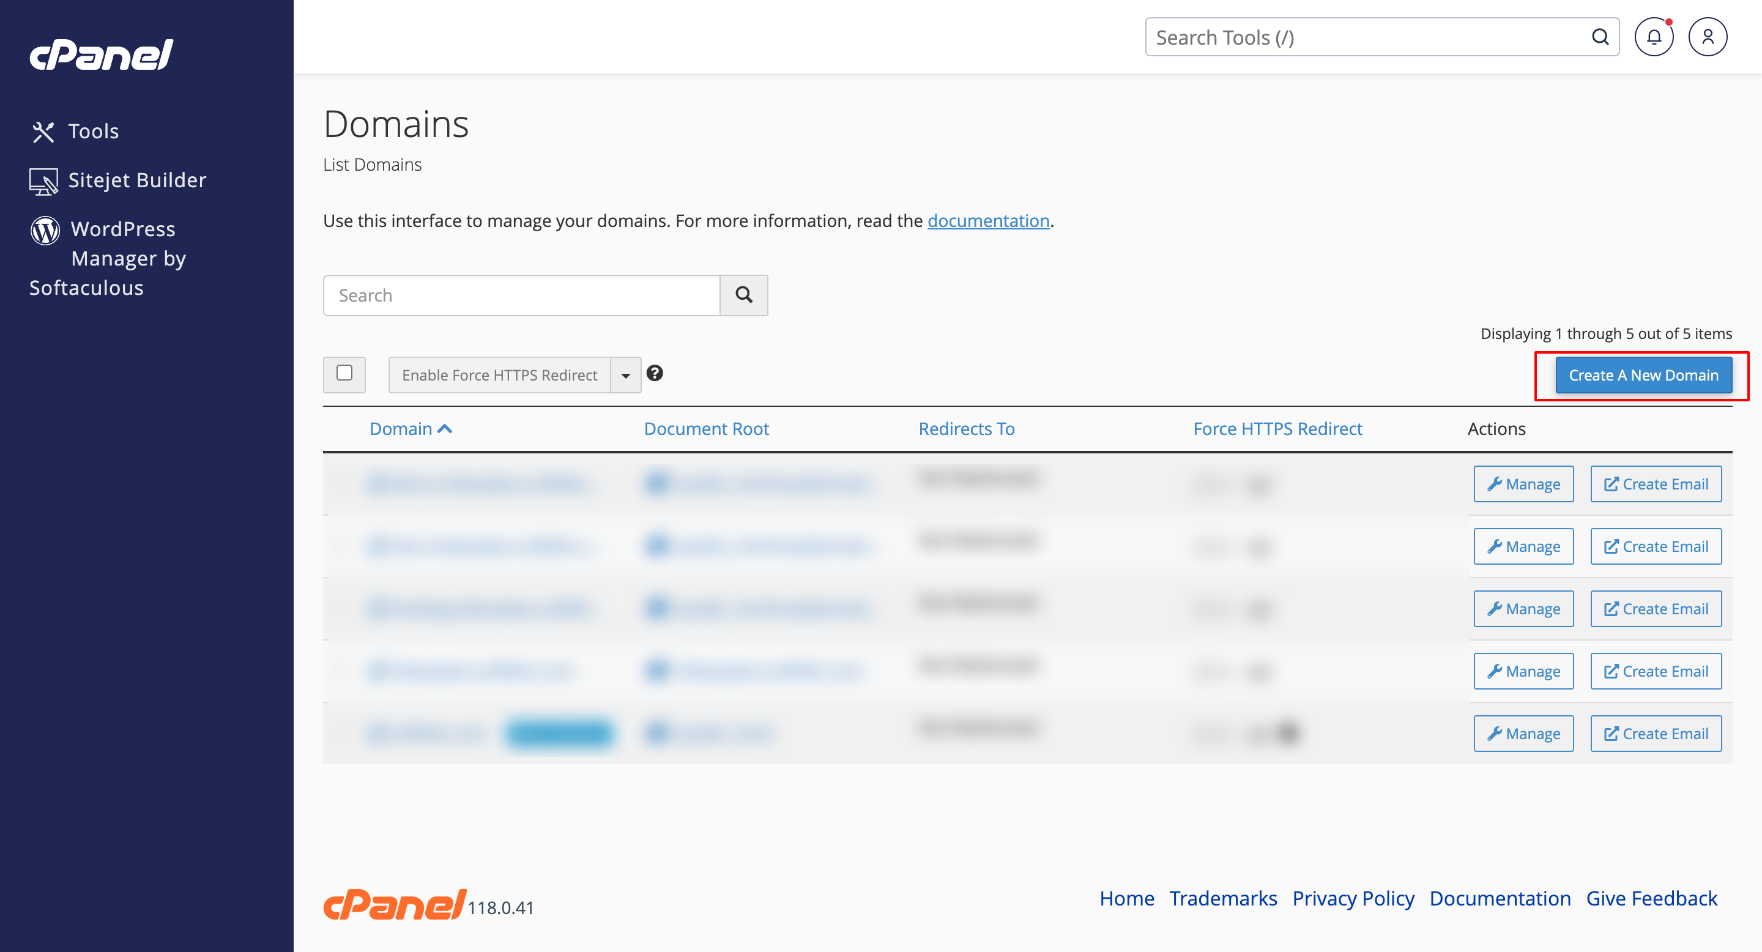Open the notifications bell icon
1762x952 pixels.
(x=1654, y=37)
